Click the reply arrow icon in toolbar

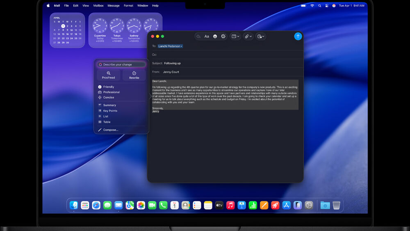[198, 37]
